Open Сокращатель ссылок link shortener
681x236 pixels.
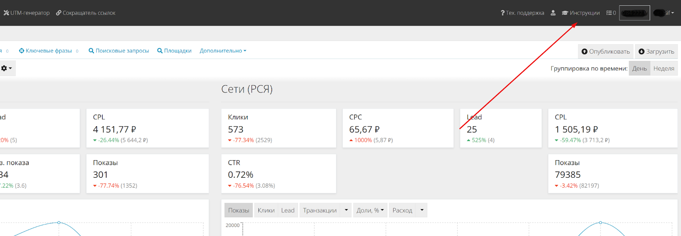[x=86, y=13]
